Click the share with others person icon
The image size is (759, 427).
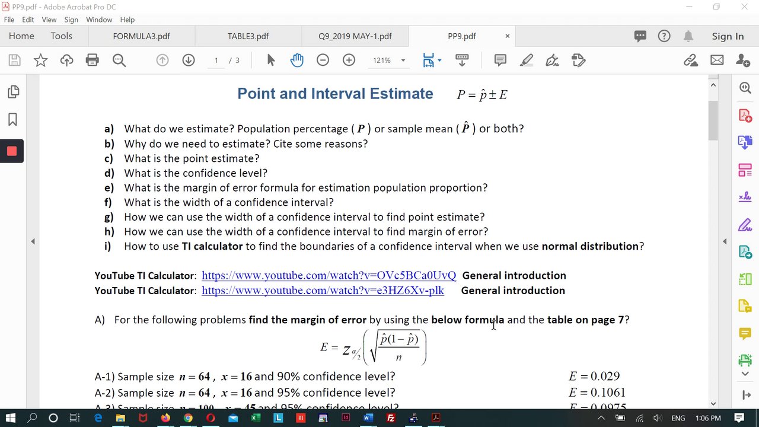click(x=743, y=60)
